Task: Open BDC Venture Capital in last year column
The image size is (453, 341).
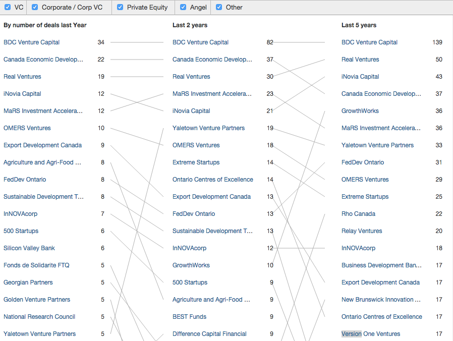Action: (x=31, y=42)
